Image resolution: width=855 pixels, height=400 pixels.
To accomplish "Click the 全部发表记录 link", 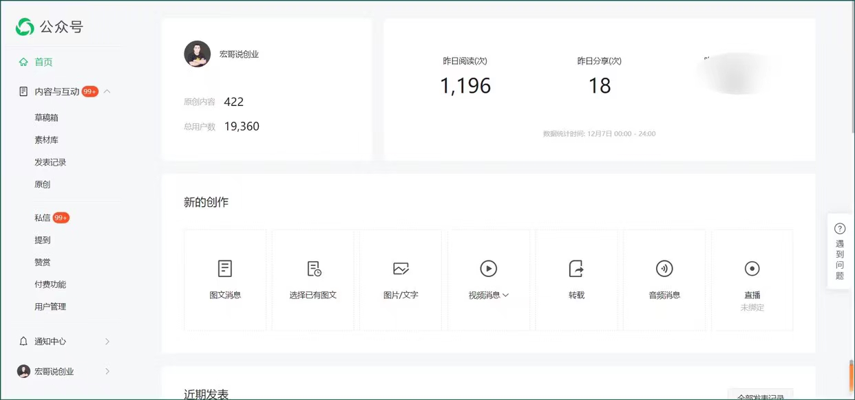I will click(760, 395).
